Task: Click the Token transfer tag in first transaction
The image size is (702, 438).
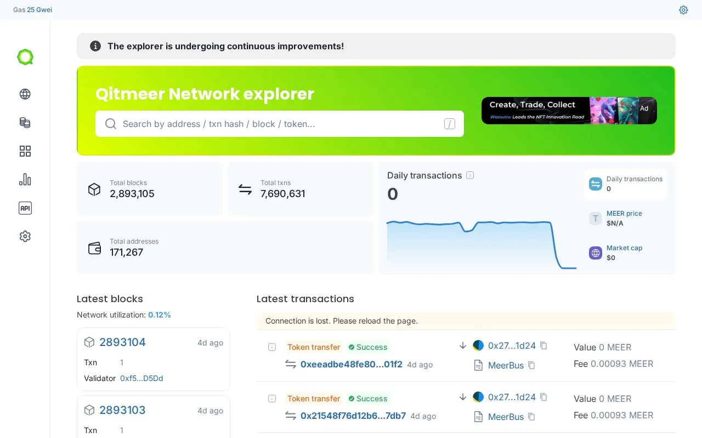Action: click(314, 347)
